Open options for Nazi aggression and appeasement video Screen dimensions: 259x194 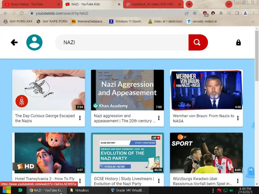(159, 118)
